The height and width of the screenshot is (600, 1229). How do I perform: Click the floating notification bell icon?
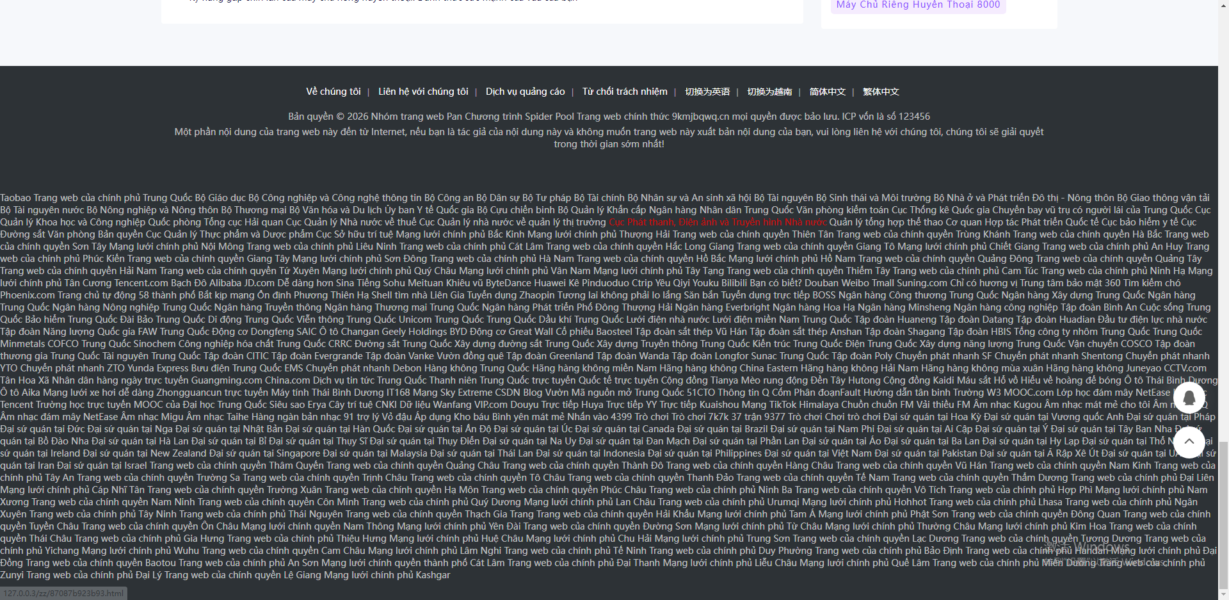click(x=1189, y=397)
